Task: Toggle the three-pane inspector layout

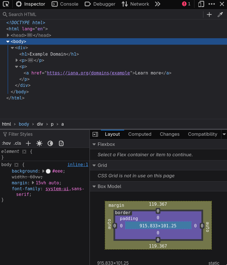Action: pyautogui.click(x=95, y=134)
